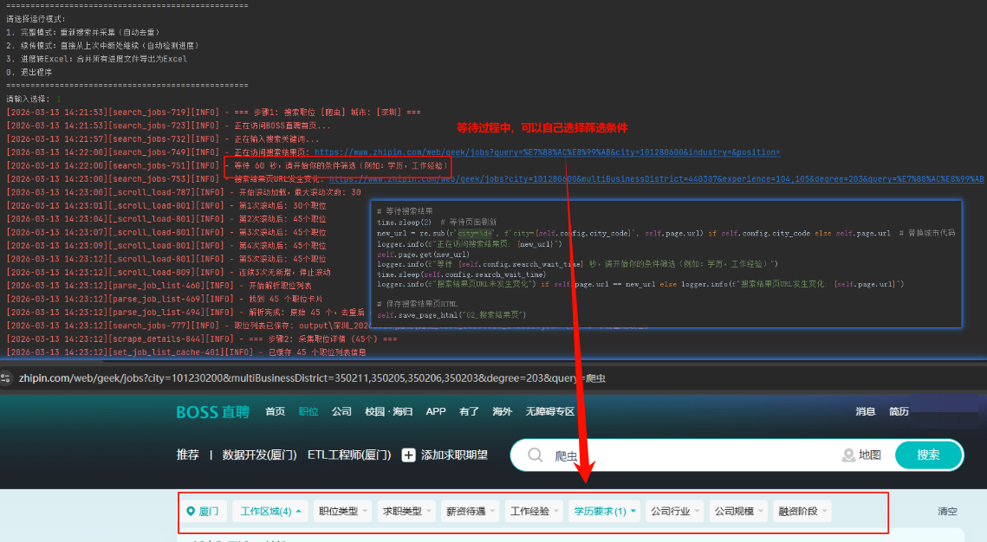
Task: Select the 推荐 tab
Action: (x=187, y=455)
